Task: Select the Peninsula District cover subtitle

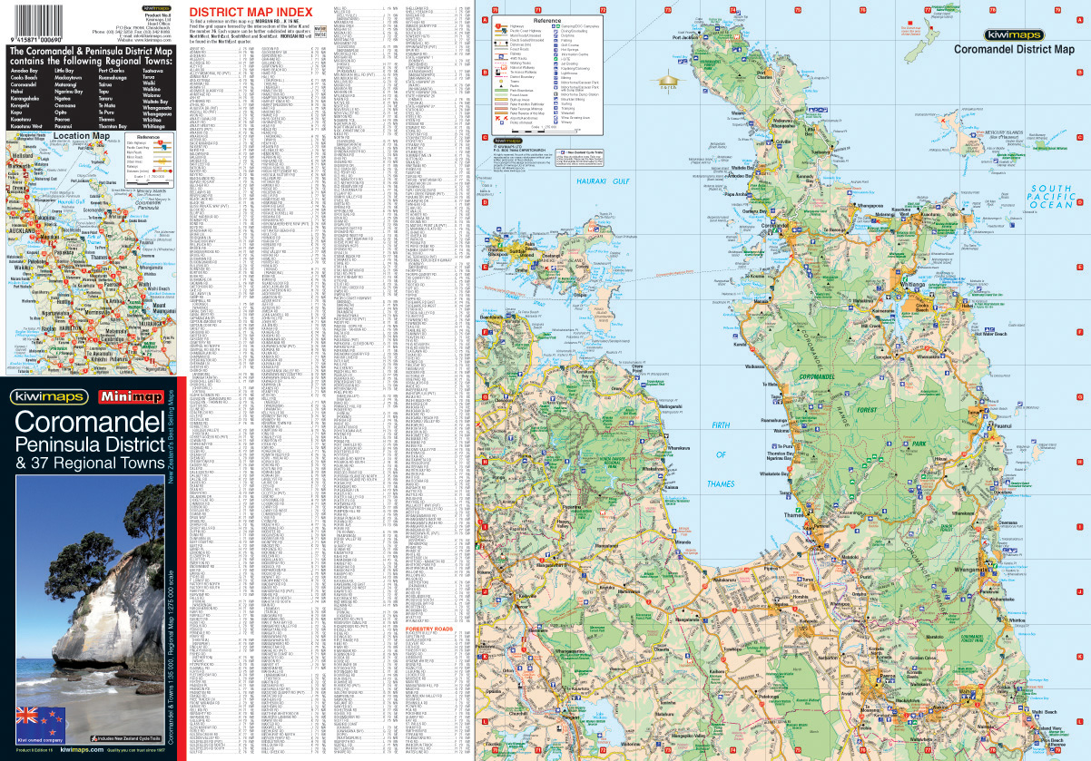Action: (x=91, y=444)
